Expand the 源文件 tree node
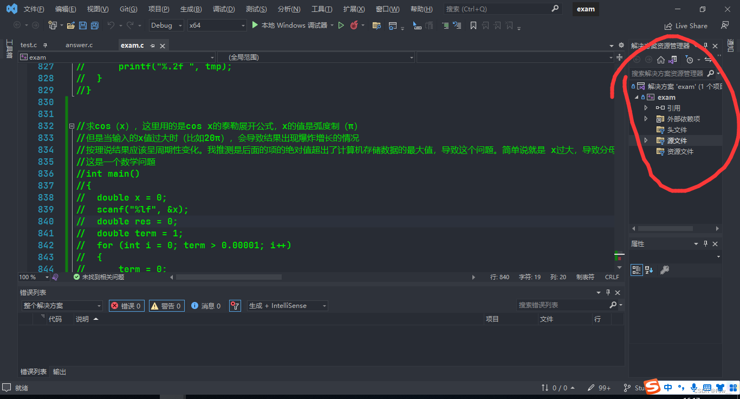This screenshot has width=740, height=399. (646, 140)
